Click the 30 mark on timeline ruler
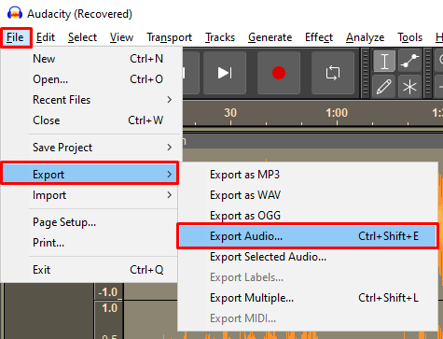 coord(230,113)
